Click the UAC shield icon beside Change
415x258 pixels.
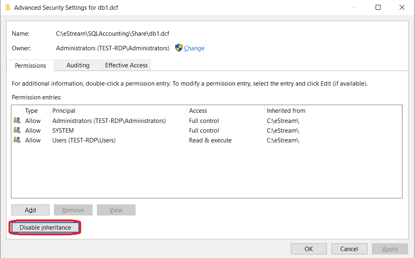pyautogui.click(x=179, y=48)
